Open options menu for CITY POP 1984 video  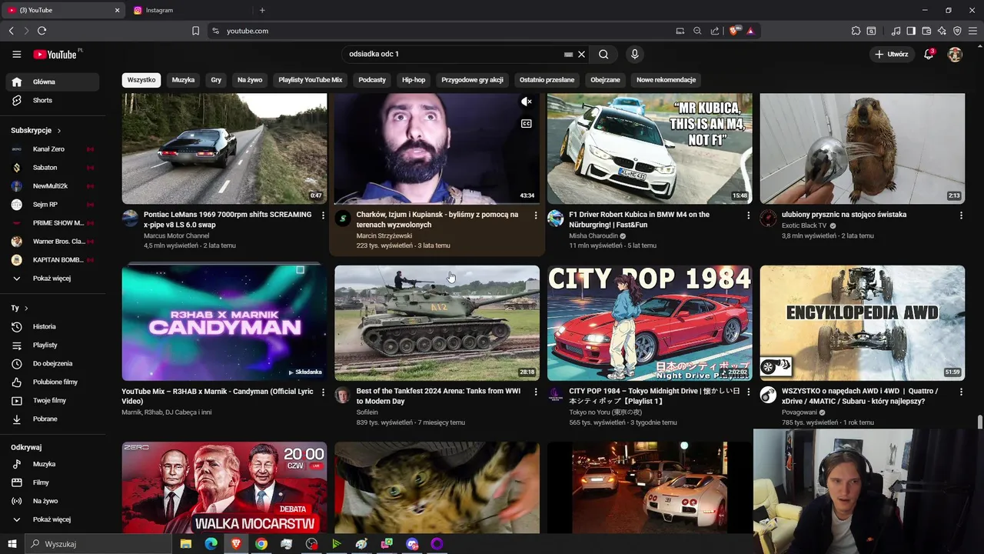tap(748, 392)
